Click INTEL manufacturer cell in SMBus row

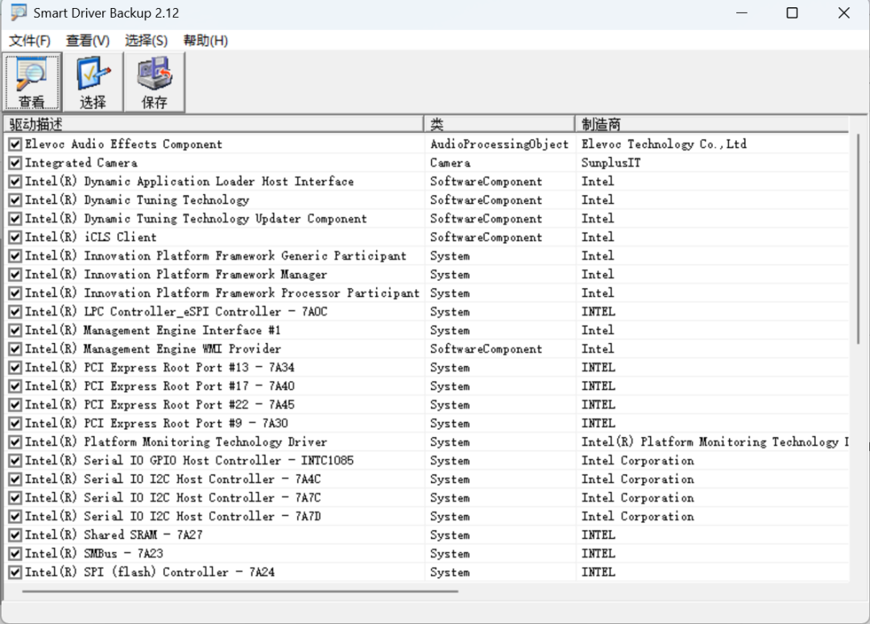[x=598, y=554]
